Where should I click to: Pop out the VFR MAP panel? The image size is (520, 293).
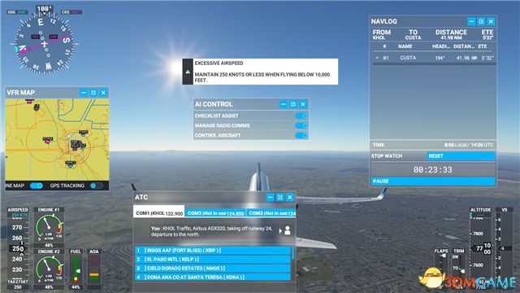[93, 93]
